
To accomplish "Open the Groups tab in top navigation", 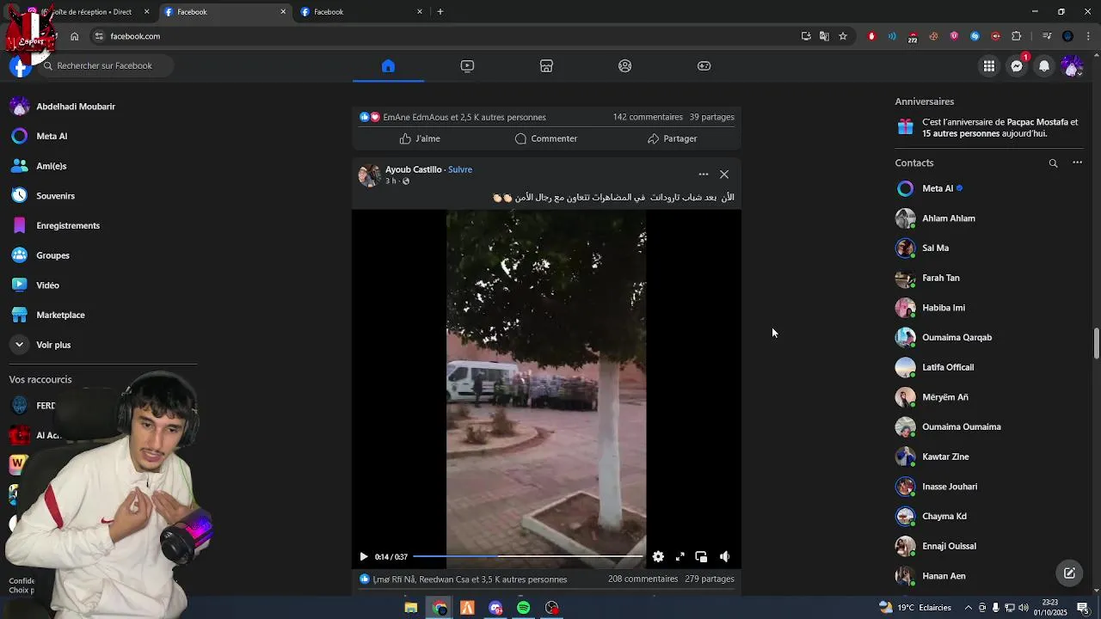I will (x=625, y=66).
